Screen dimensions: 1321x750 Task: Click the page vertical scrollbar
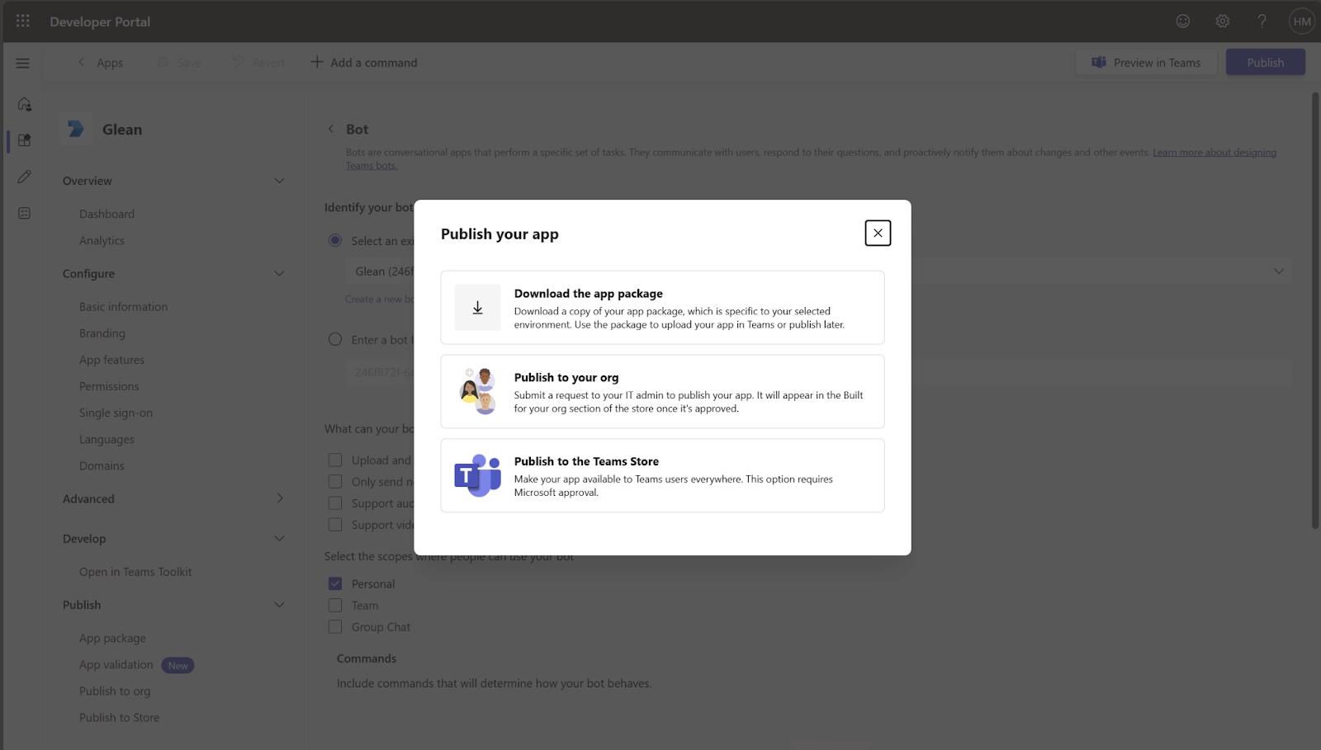(x=1315, y=310)
